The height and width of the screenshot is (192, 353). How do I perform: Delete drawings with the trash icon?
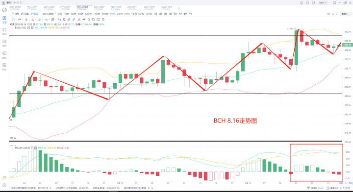pyautogui.click(x=103, y=20)
